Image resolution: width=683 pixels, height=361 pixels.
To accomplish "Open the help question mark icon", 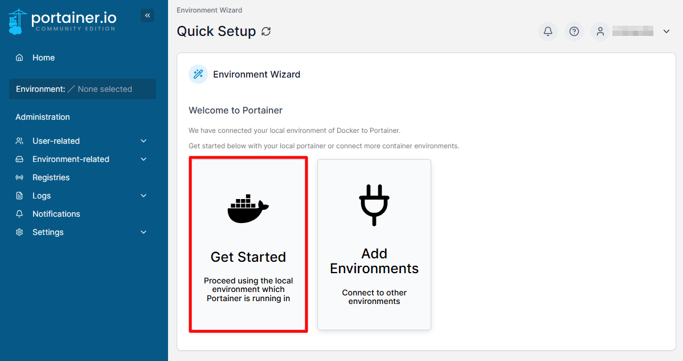I will coord(574,31).
